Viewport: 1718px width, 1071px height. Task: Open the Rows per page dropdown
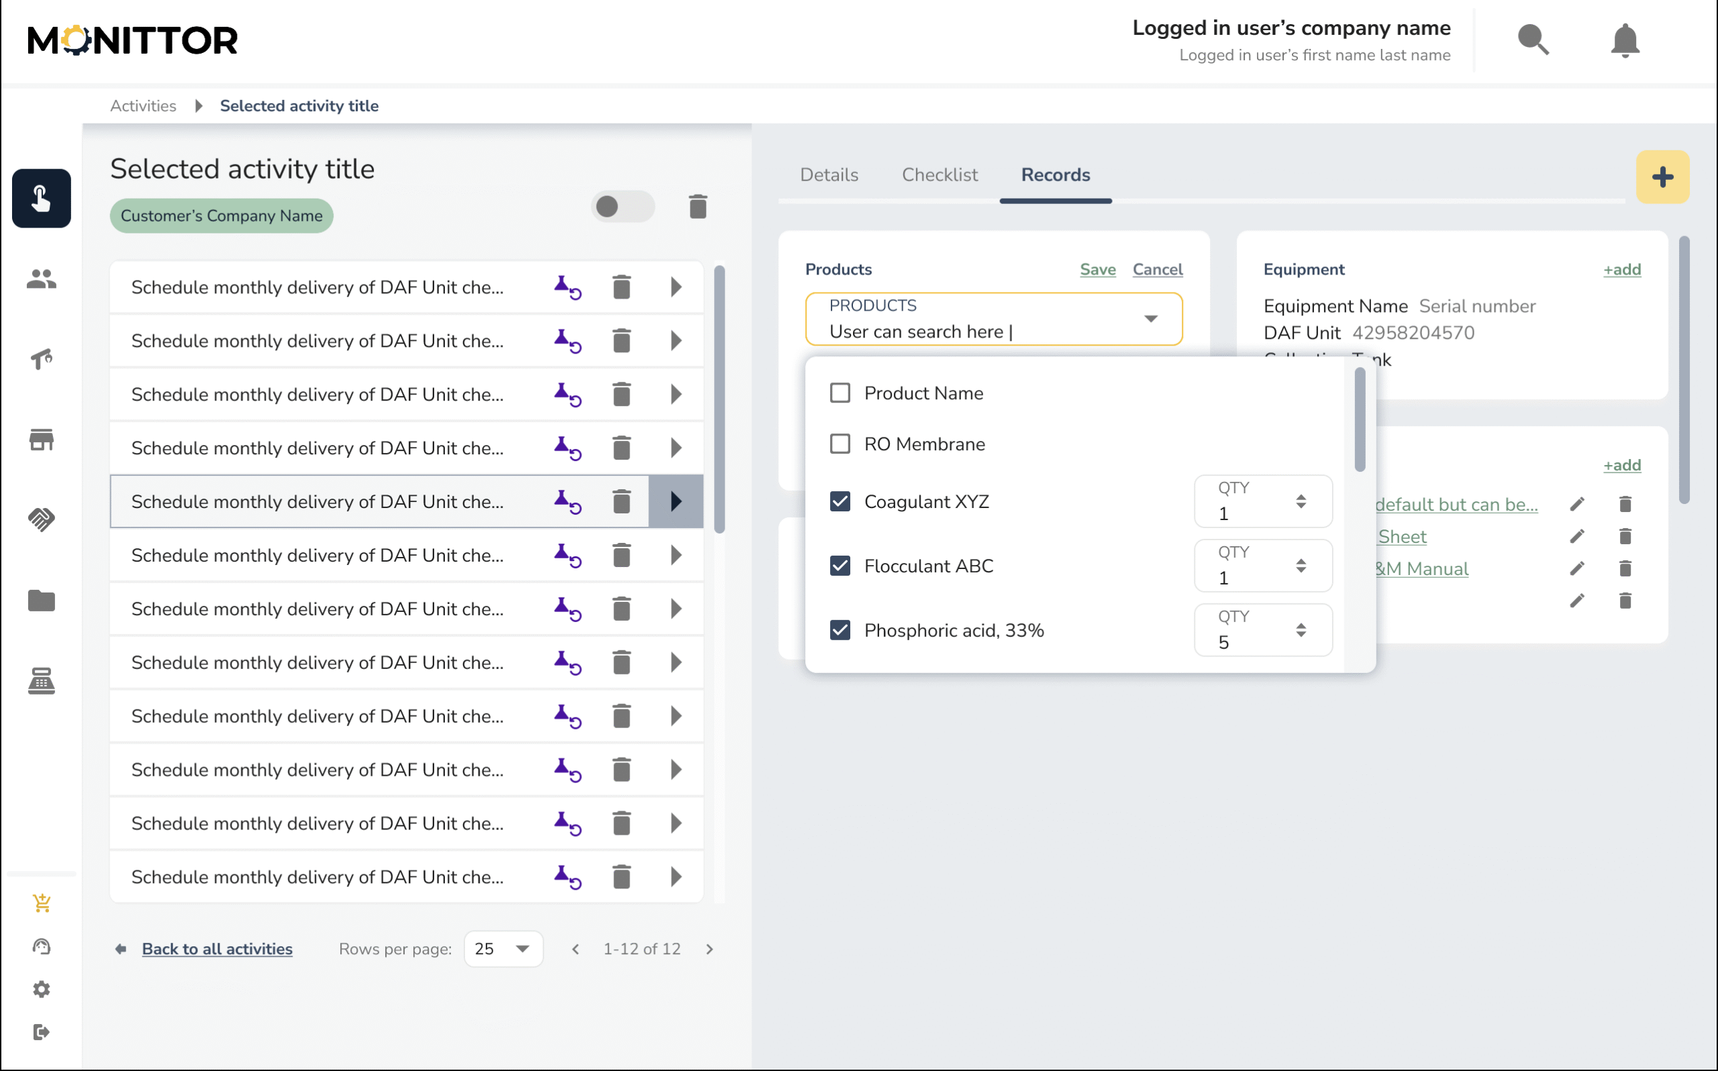503,948
